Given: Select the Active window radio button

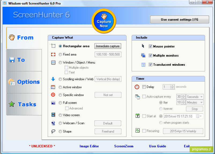Looking at the screenshot, I should coord(60,87).
